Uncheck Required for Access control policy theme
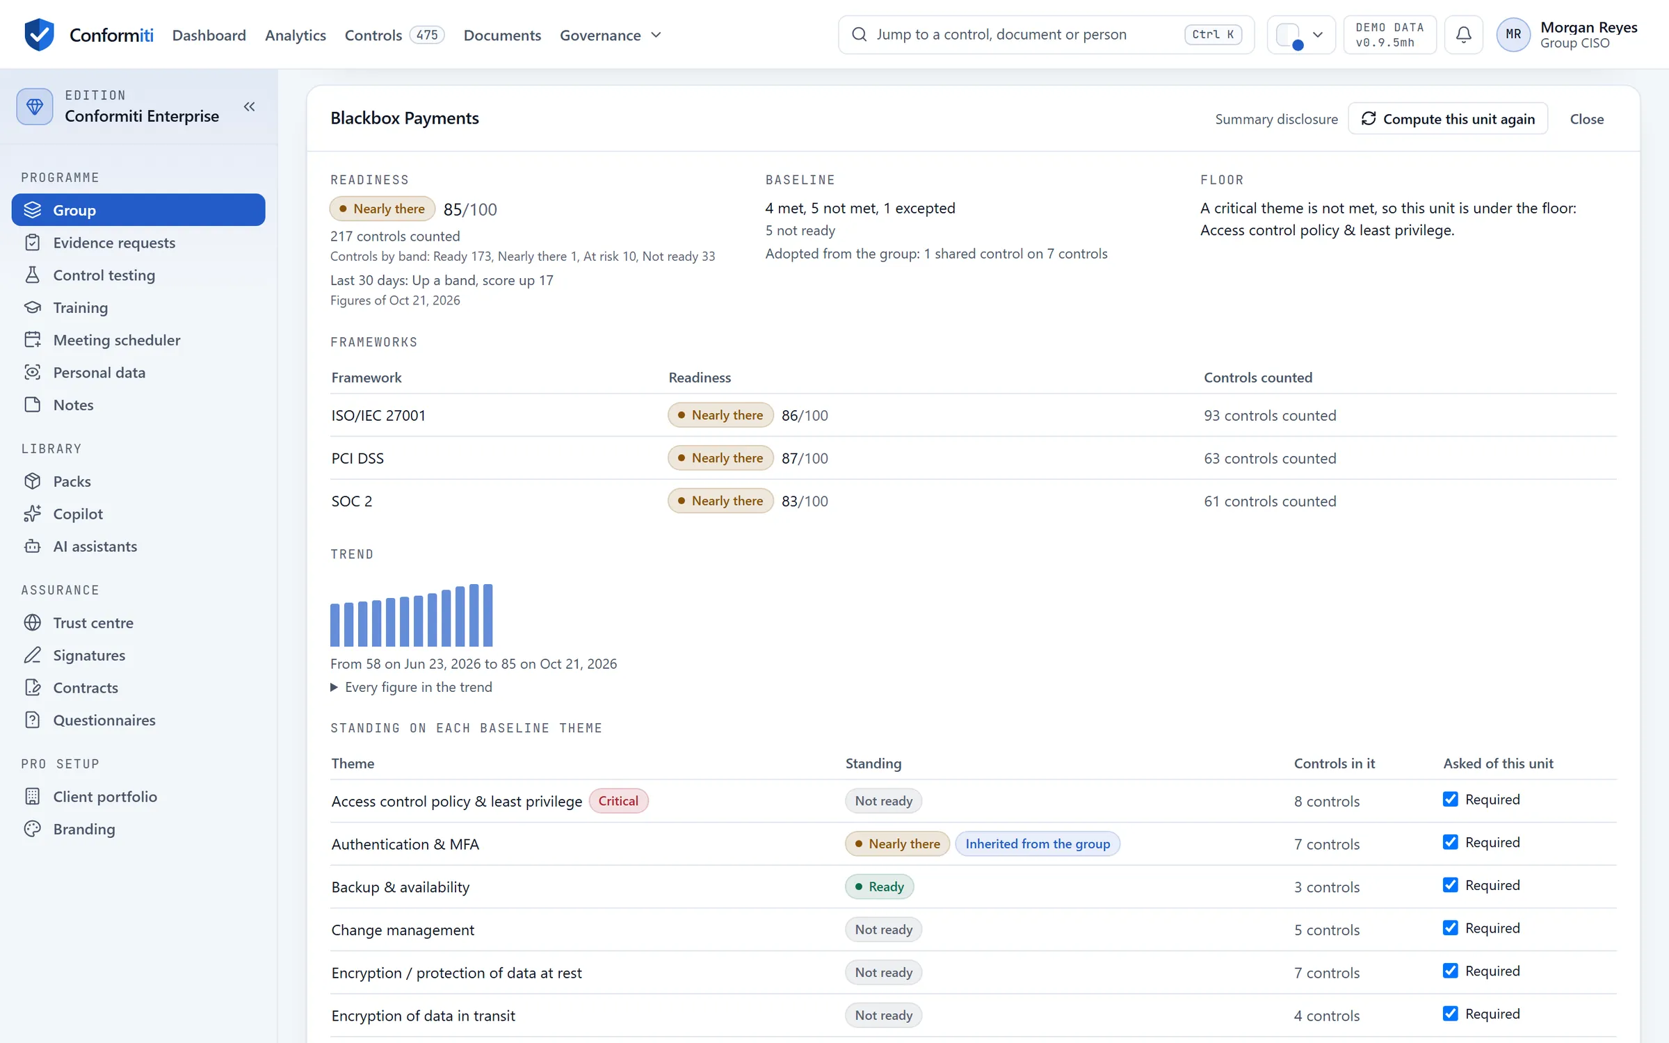1669x1043 pixels. click(1450, 799)
